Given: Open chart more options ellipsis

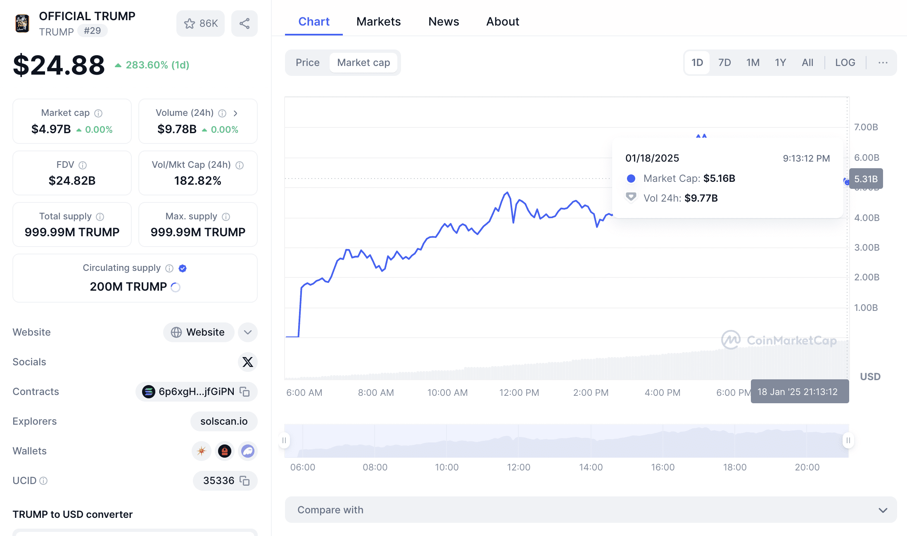Looking at the screenshot, I should coord(883,63).
